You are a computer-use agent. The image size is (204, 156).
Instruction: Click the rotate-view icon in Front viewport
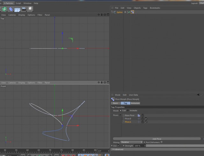tap(105, 82)
